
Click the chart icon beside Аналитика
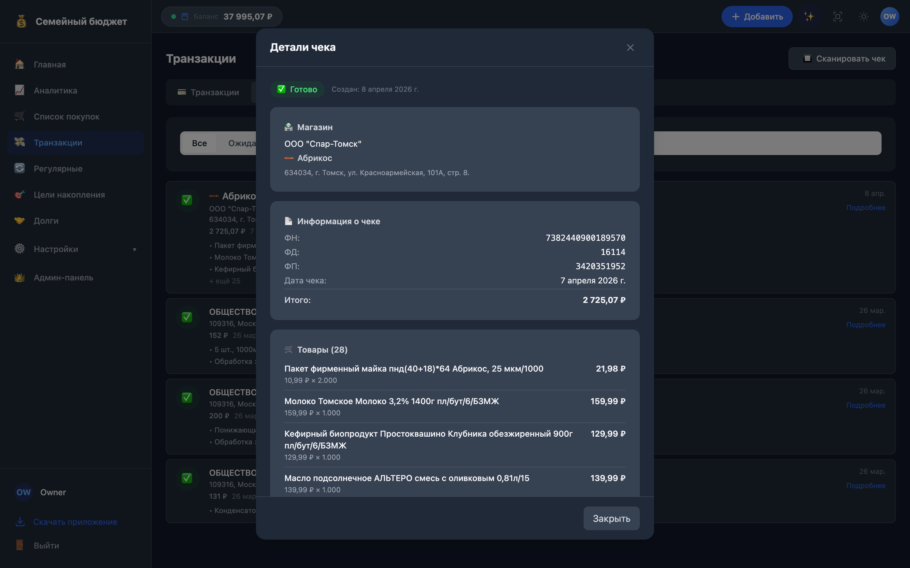tap(20, 90)
